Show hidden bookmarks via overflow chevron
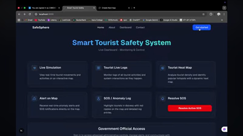 (222, 20)
